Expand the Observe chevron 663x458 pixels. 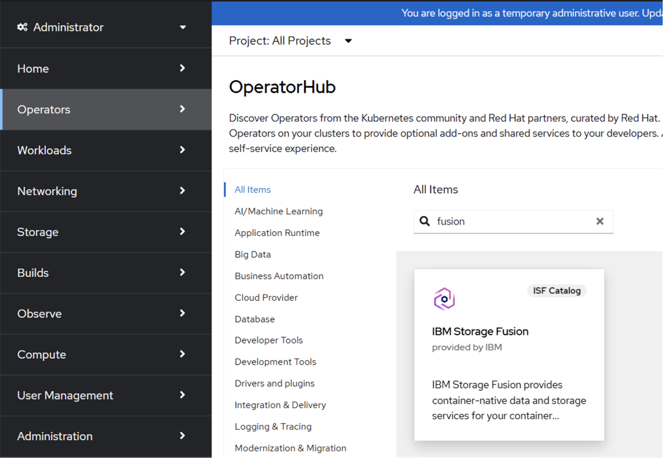point(182,313)
